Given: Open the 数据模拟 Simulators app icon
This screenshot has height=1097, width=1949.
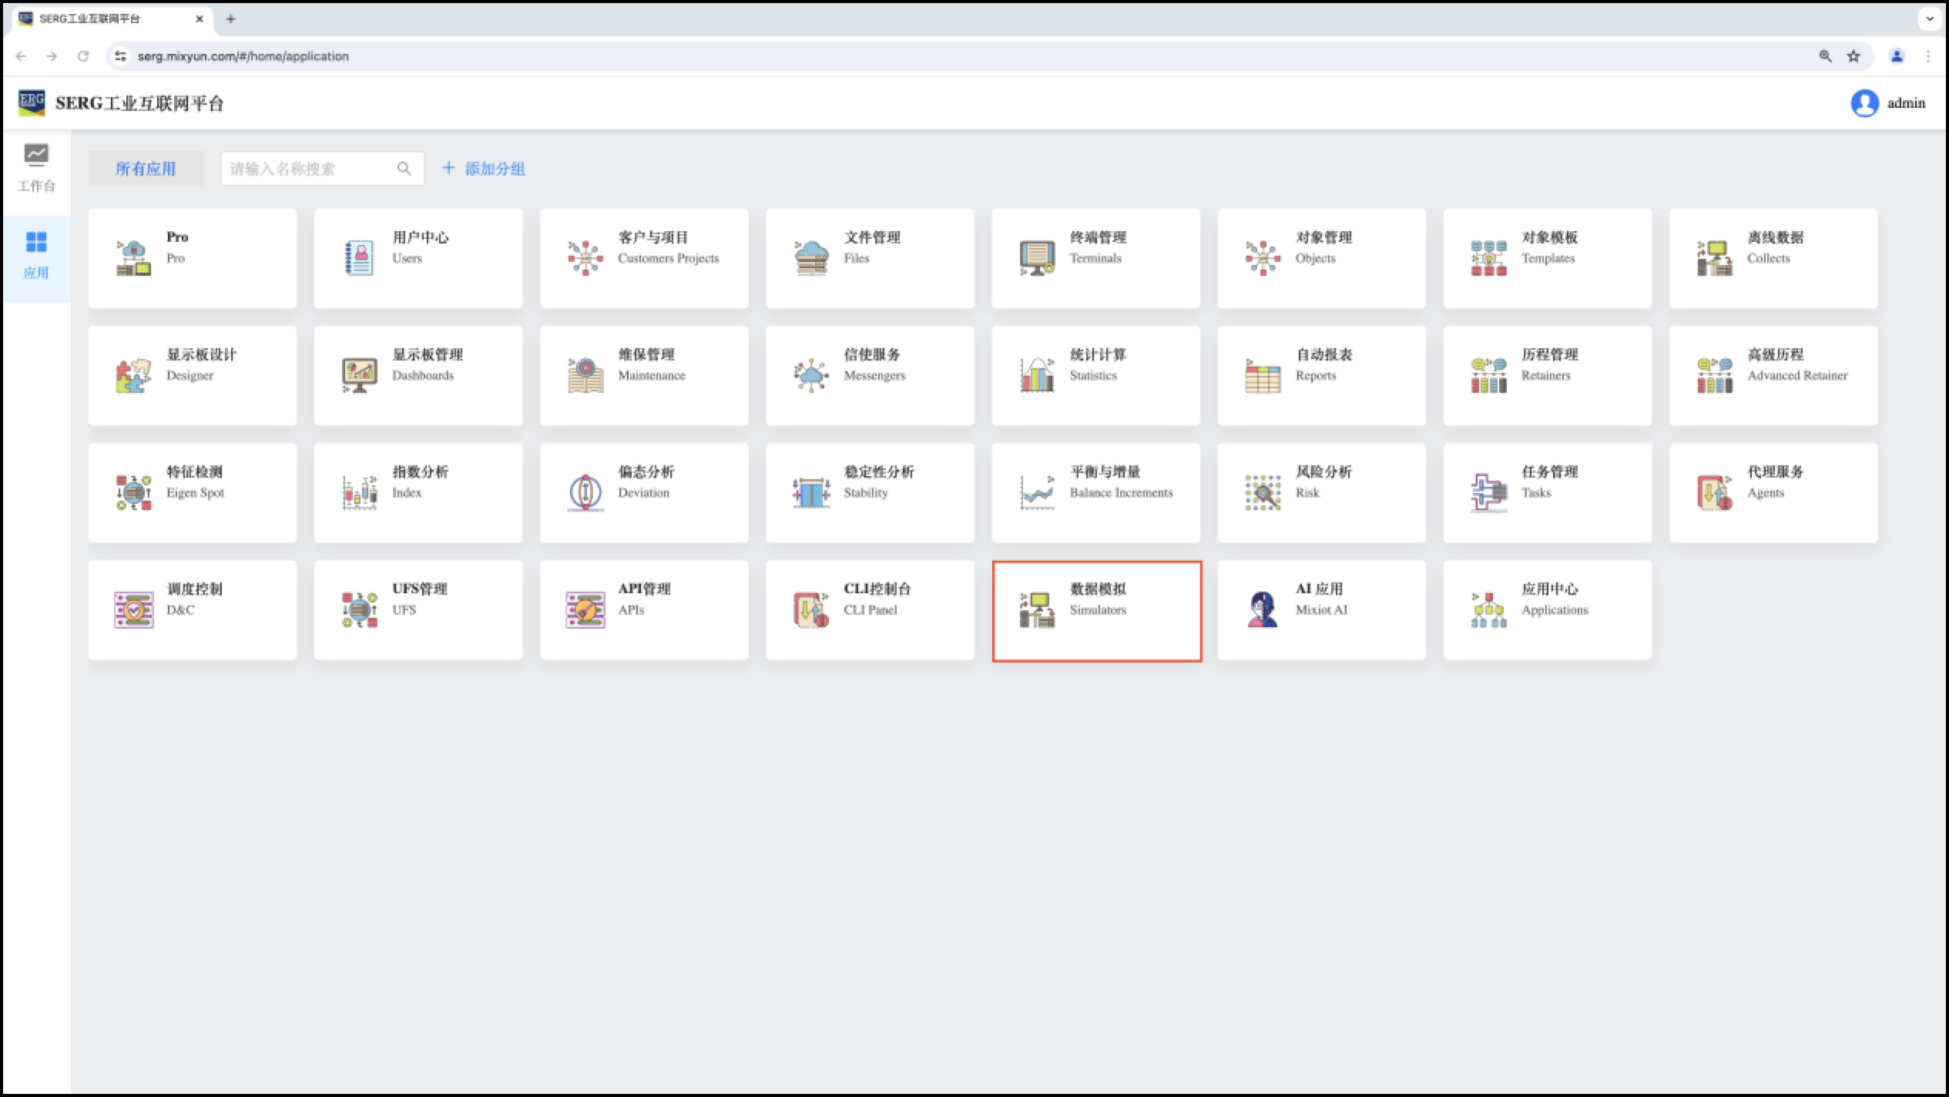Looking at the screenshot, I should click(x=1037, y=609).
